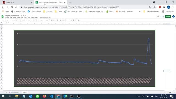Open the vertical align dropdown

pyautogui.click(x=61, y=20)
